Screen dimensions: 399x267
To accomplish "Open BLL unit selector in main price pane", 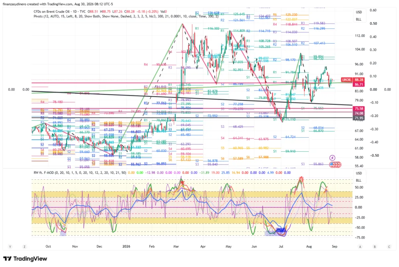I will [x=358, y=19].
